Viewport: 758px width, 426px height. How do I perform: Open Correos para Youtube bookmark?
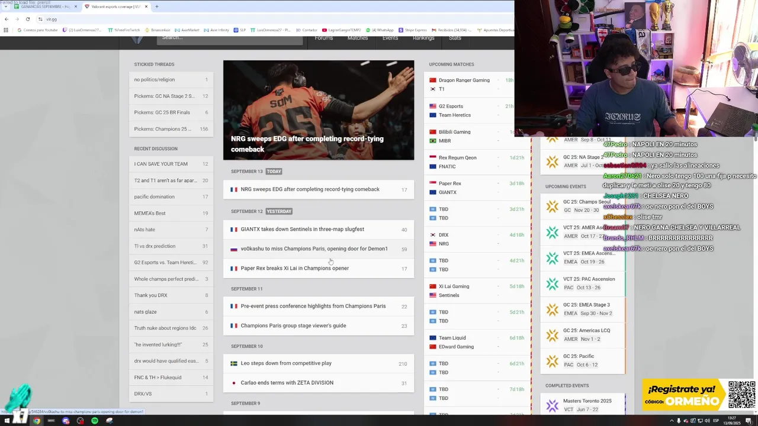(x=37, y=30)
